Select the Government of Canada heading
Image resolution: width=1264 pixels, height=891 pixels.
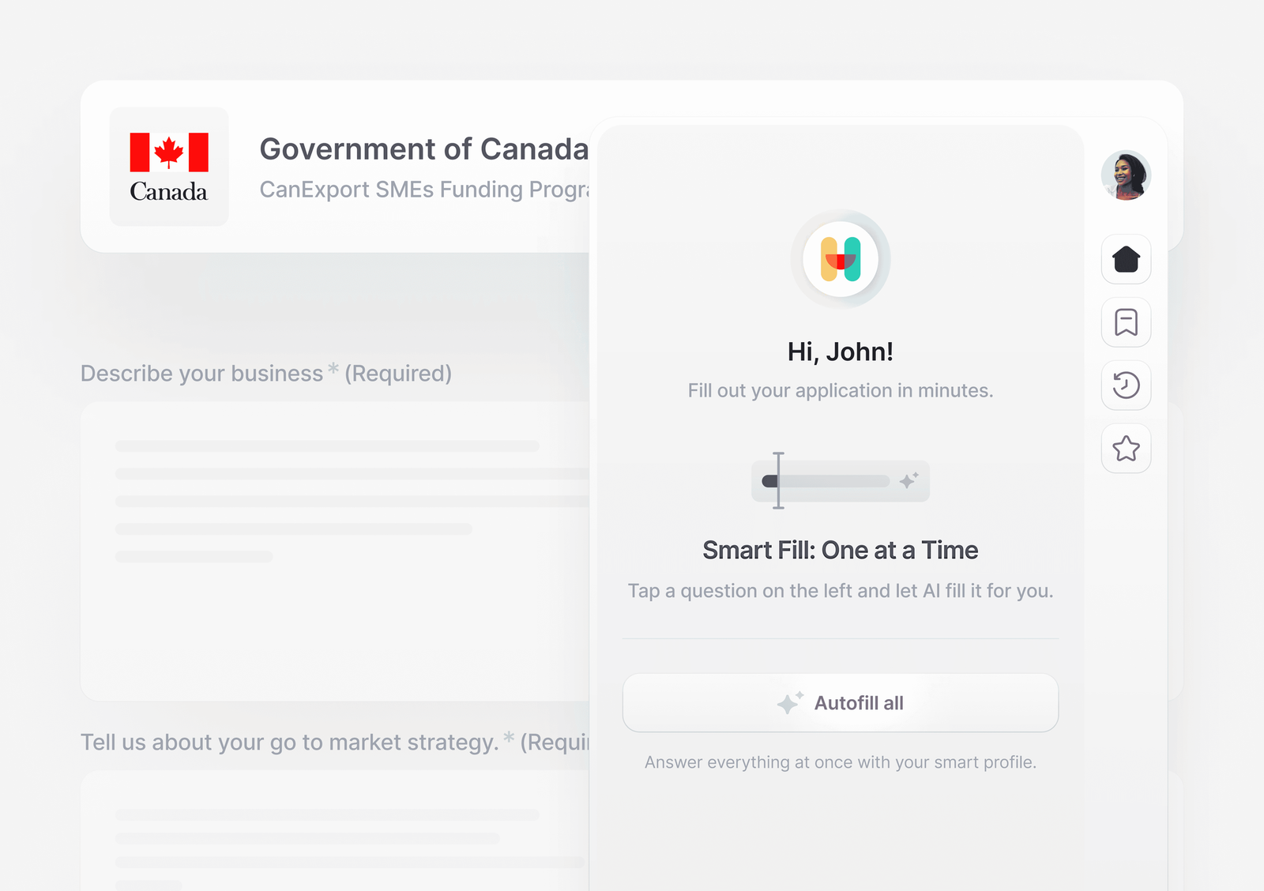click(x=424, y=149)
